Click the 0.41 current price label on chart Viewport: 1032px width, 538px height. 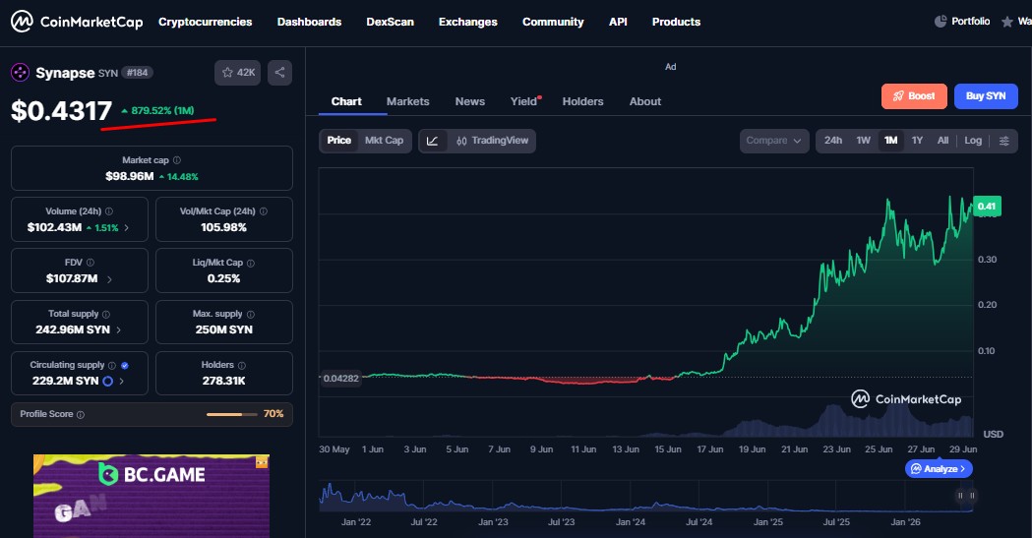tap(987, 206)
